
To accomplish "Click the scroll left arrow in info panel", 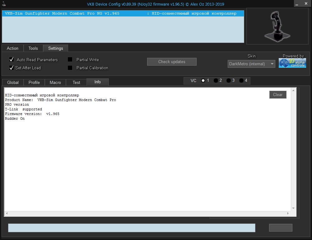I will click(x=7, y=213).
